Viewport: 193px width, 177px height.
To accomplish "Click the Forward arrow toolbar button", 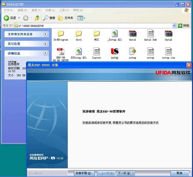I will (x=26, y=18).
